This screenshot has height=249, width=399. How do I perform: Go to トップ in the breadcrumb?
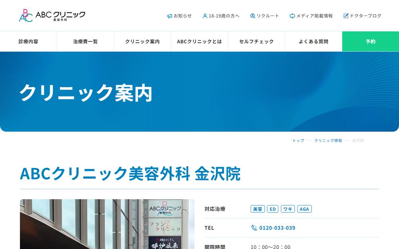pos(298,141)
